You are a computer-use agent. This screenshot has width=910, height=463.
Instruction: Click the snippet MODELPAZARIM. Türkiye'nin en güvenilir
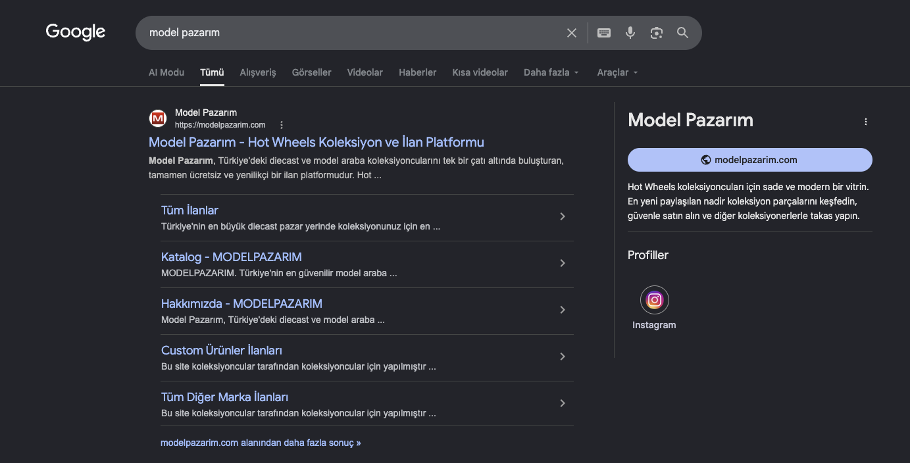coord(279,273)
